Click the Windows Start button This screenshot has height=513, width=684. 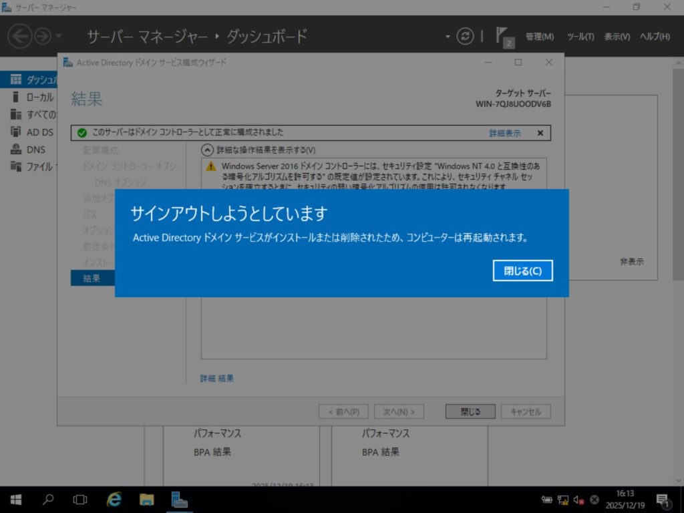15,499
